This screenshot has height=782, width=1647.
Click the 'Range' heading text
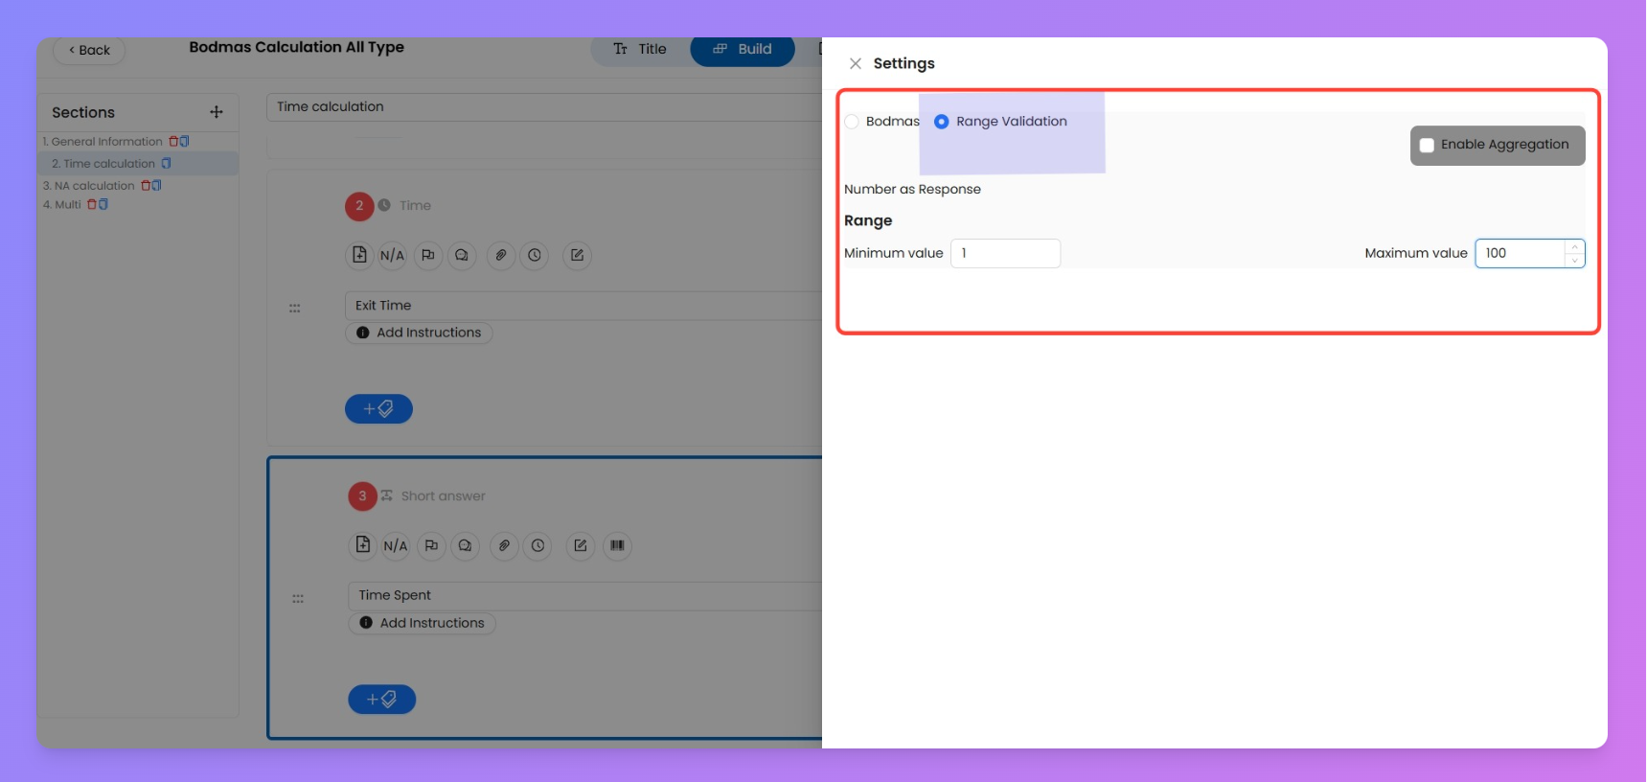868,221
